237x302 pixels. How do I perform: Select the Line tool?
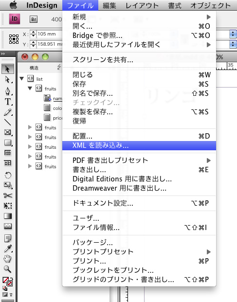pyautogui.click(x=7, y=122)
